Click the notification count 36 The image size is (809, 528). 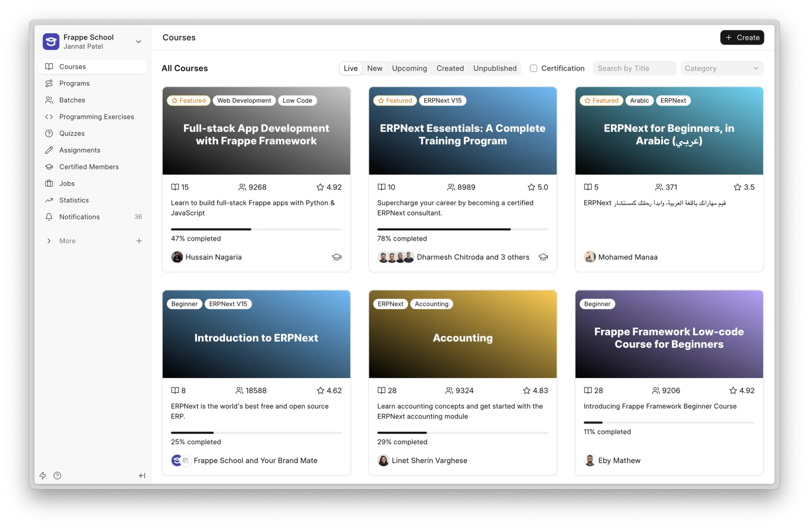pyautogui.click(x=138, y=217)
